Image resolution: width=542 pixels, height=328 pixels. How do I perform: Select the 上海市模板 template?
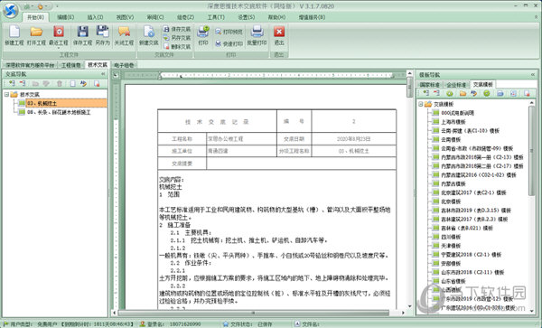pyautogui.click(x=453, y=122)
